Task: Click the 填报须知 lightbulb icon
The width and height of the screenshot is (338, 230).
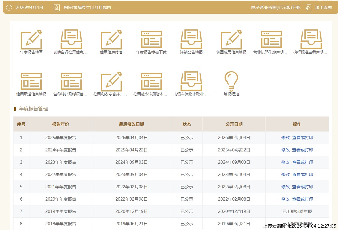Action: click(231, 82)
